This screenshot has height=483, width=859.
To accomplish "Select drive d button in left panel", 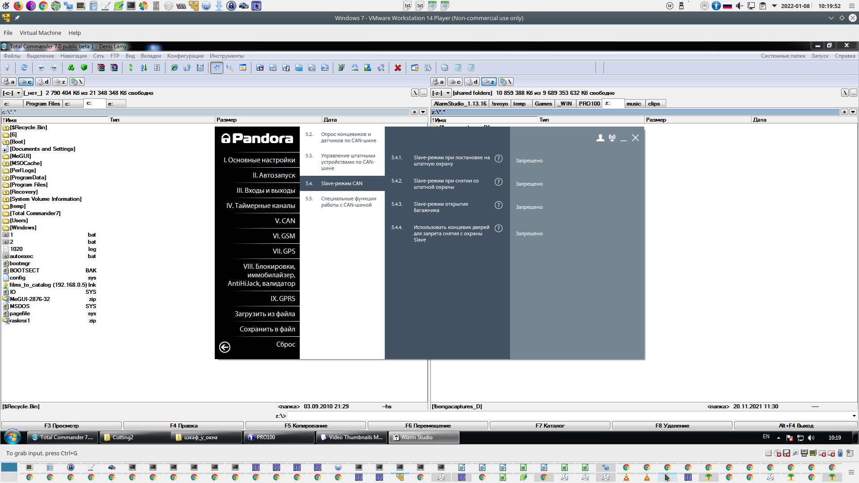I will click(43, 82).
